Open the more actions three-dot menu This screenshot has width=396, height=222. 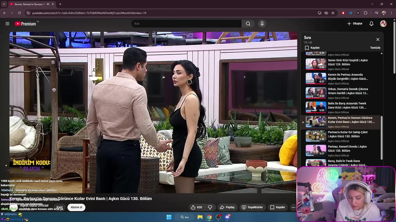click(x=293, y=207)
